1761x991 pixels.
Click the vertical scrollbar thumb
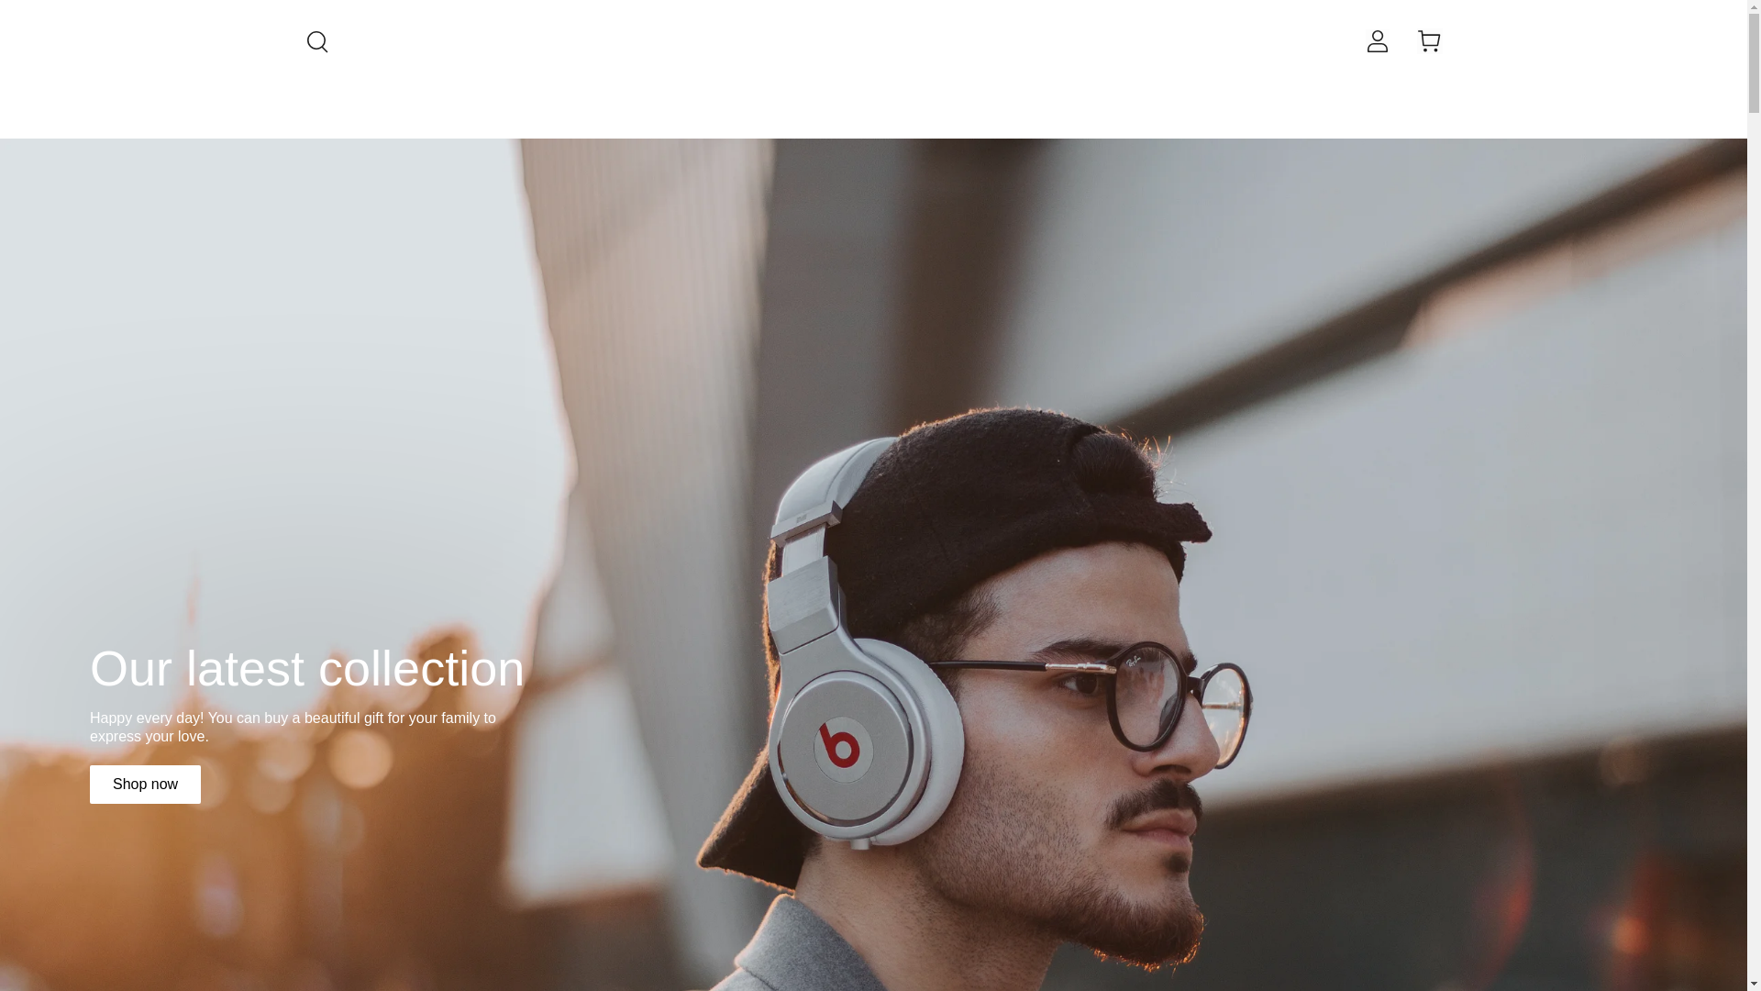click(x=1754, y=62)
